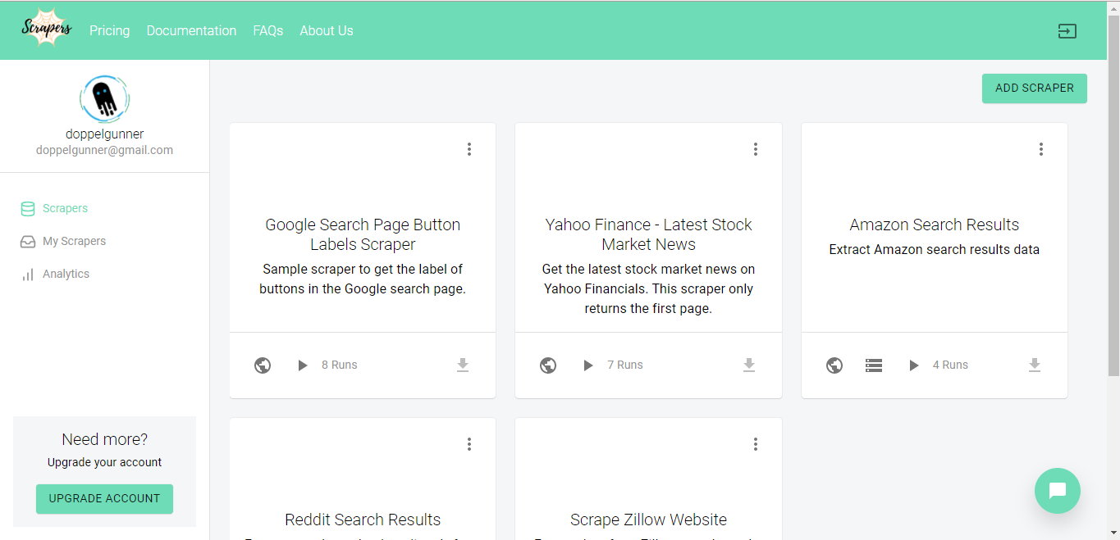Run the Yahoo Finance scraper
1120x540 pixels.
pyautogui.click(x=588, y=365)
